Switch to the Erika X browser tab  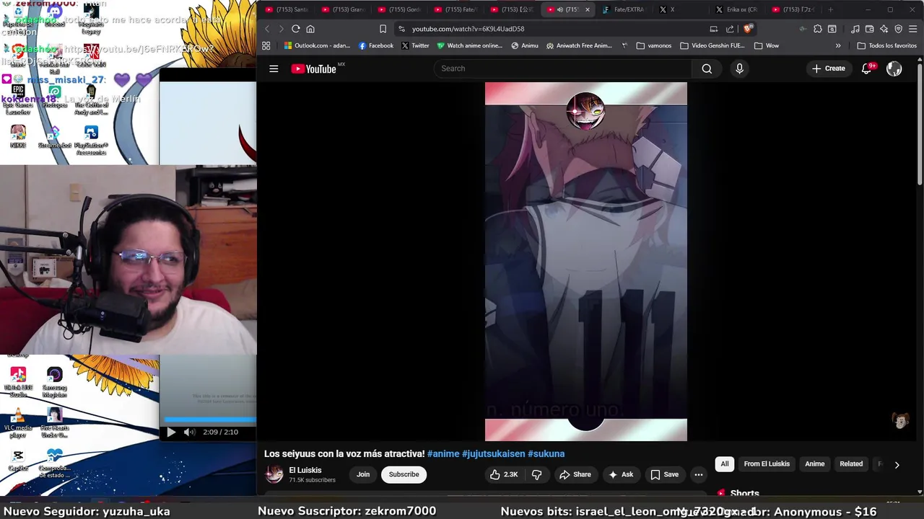736,9
